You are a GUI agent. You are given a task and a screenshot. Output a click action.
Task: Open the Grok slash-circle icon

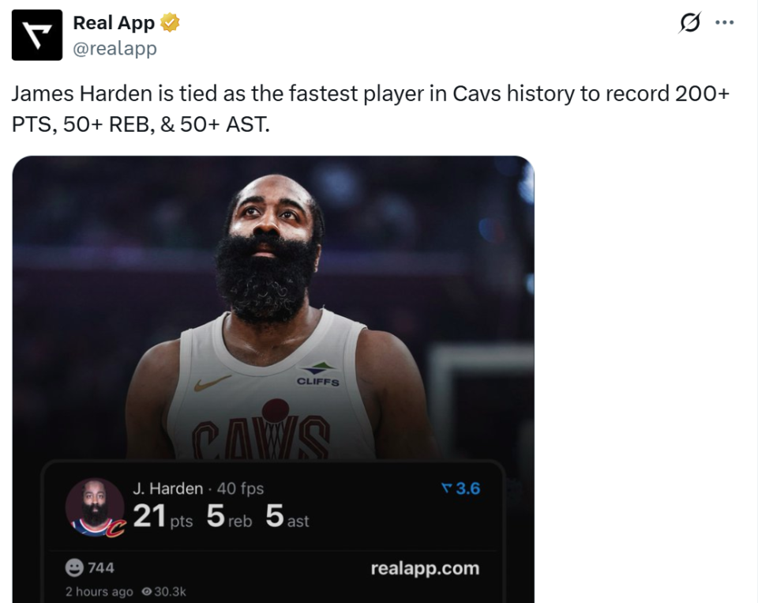(x=689, y=24)
